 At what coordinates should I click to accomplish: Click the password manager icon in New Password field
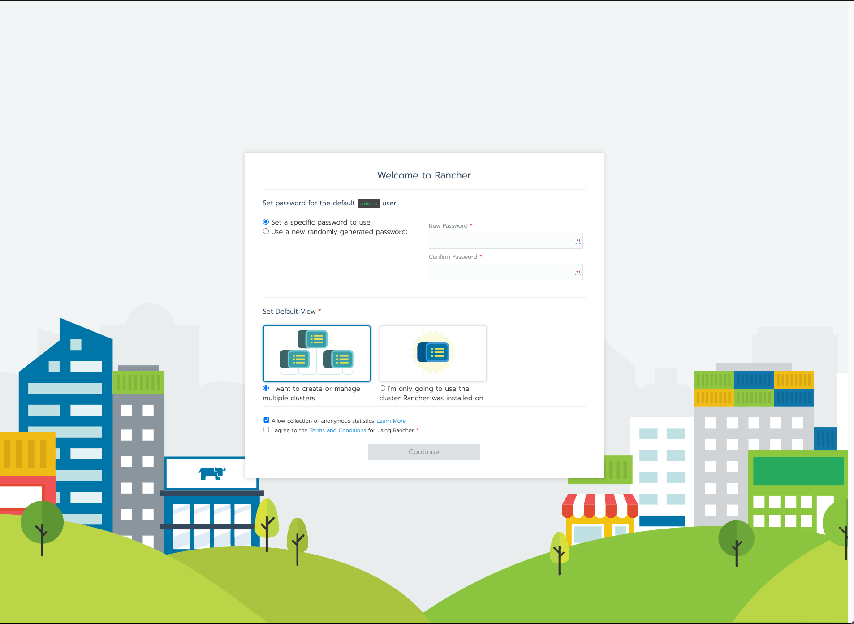tap(578, 241)
